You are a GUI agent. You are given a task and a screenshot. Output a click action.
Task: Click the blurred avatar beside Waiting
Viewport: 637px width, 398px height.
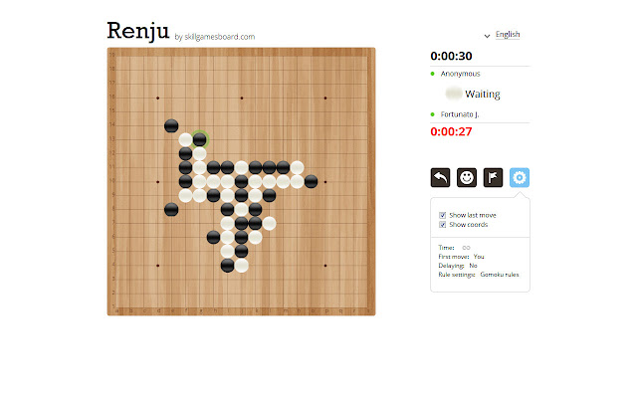point(454,94)
